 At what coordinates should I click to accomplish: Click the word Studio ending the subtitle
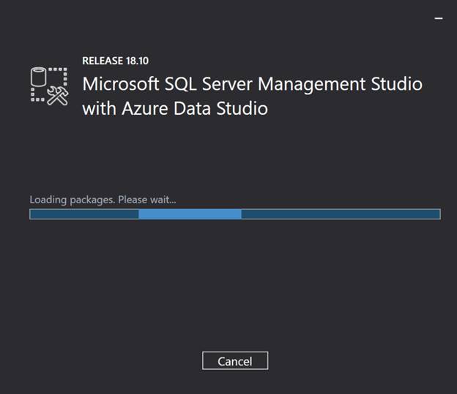tap(243, 109)
